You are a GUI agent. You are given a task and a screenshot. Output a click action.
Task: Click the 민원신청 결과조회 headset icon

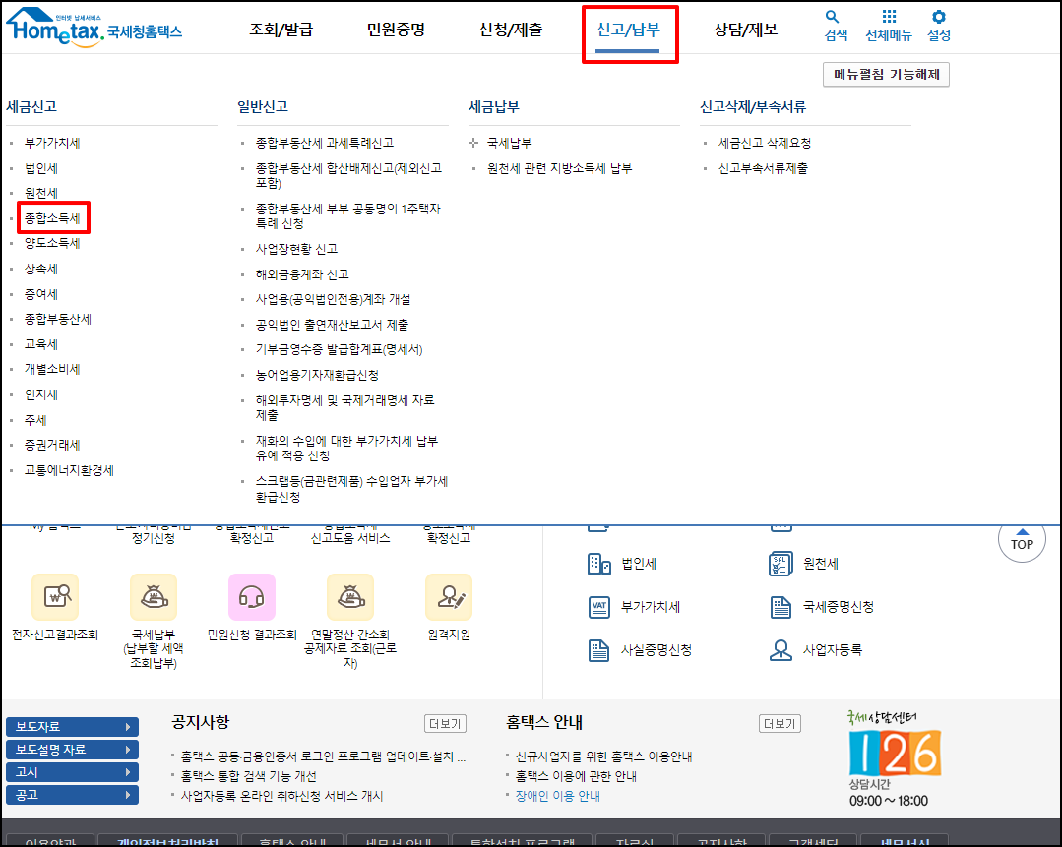[x=252, y=596]
